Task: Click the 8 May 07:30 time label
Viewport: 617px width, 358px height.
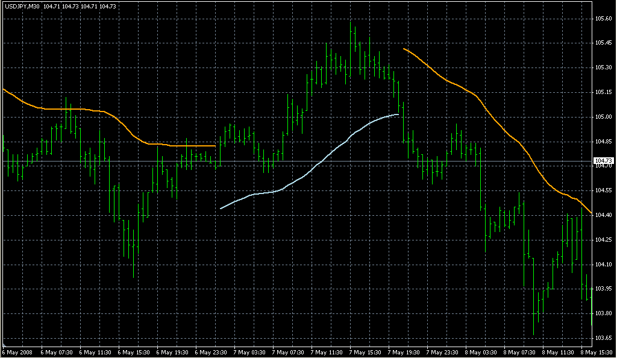Action: click(521, 352)
